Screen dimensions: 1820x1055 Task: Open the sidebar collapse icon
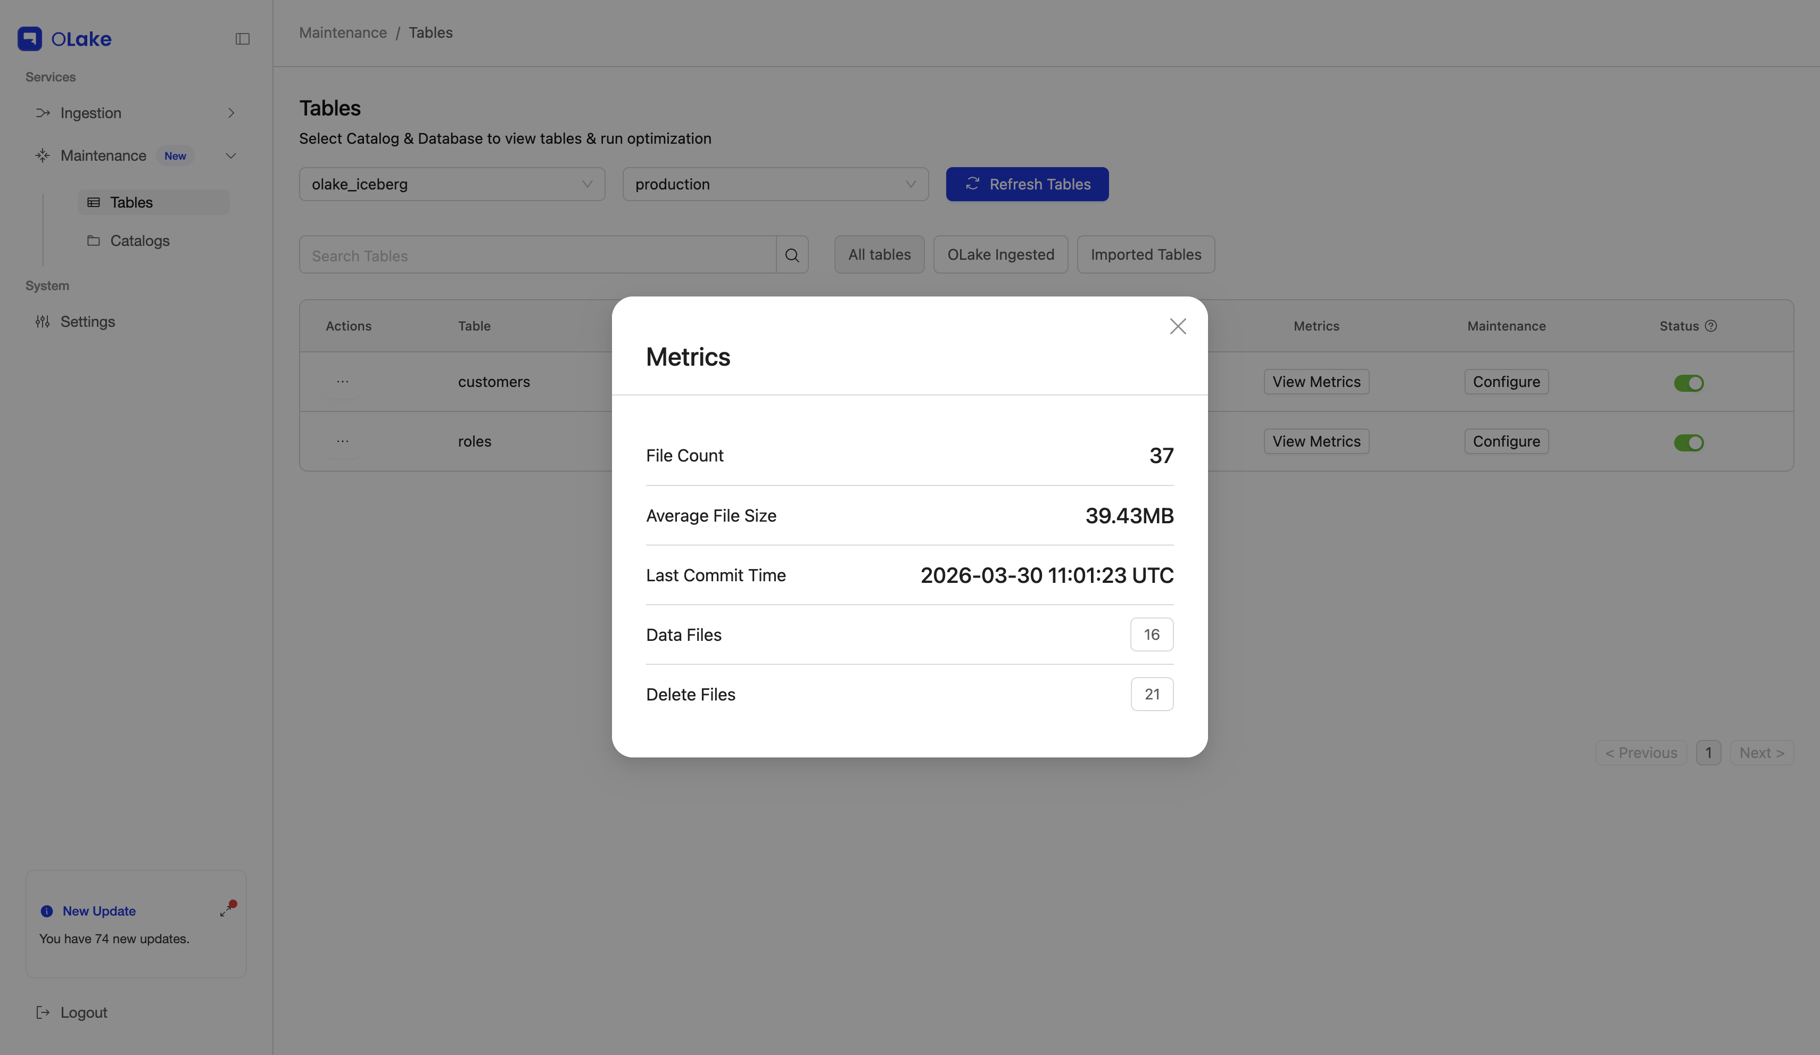[x=243, y=38]
